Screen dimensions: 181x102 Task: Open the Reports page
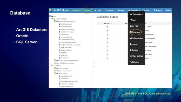click(158, 10)
